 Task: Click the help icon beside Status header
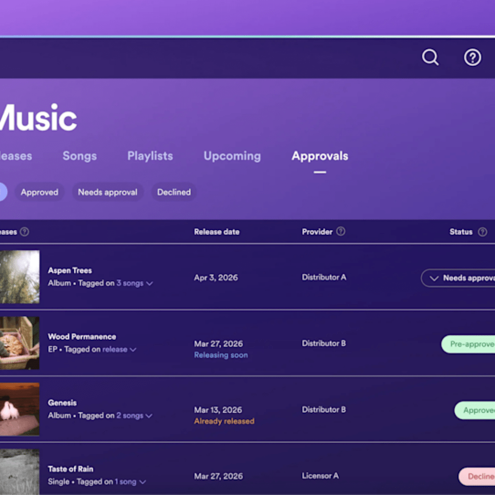[482, 232]
